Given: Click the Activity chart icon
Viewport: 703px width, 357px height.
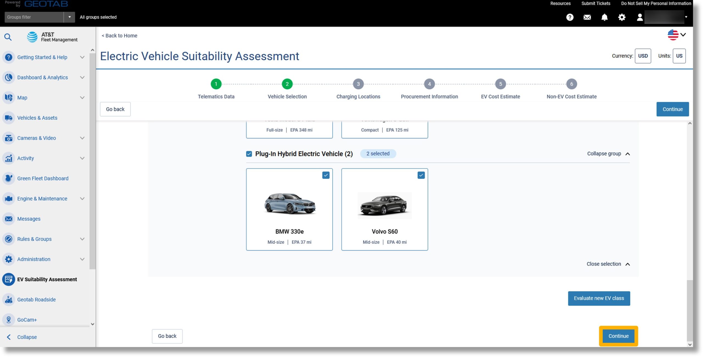Looking at the screenshot, I should click(9, 158).
